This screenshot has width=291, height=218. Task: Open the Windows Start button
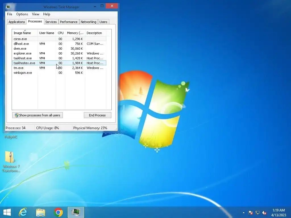click(7, 212)
